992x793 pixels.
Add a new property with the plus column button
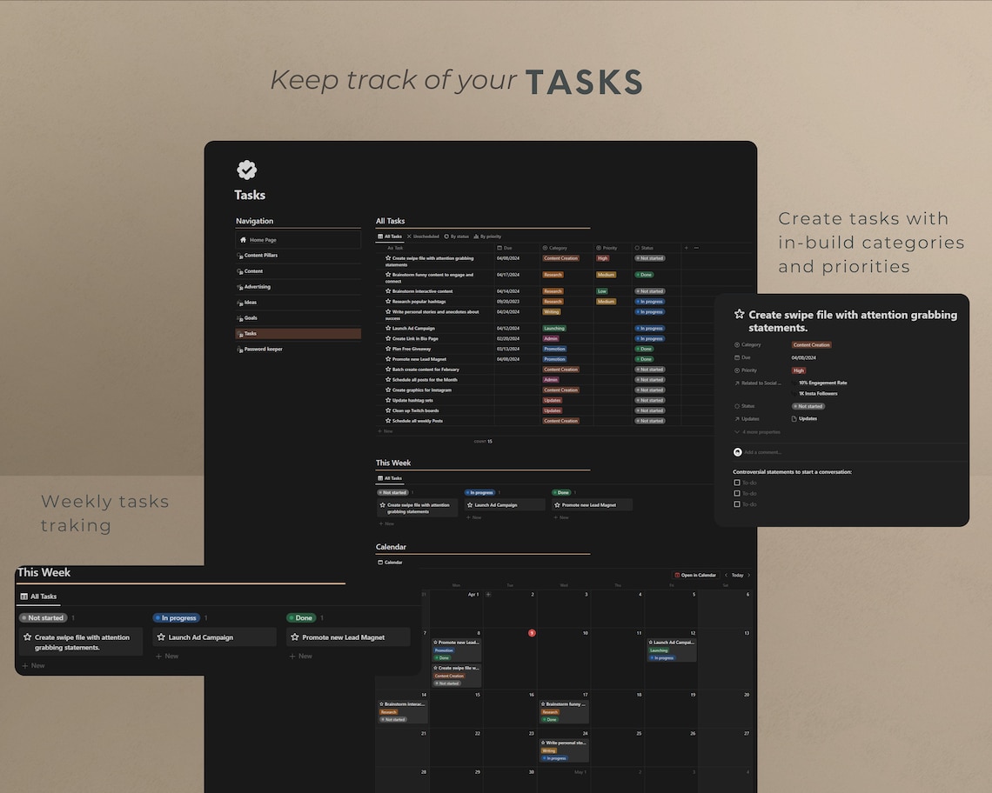[687, 248]
